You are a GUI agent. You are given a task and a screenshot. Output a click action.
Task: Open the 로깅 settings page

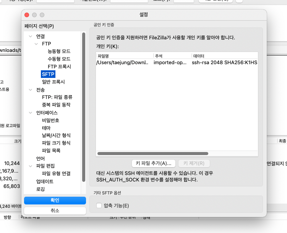coord(41,189)
